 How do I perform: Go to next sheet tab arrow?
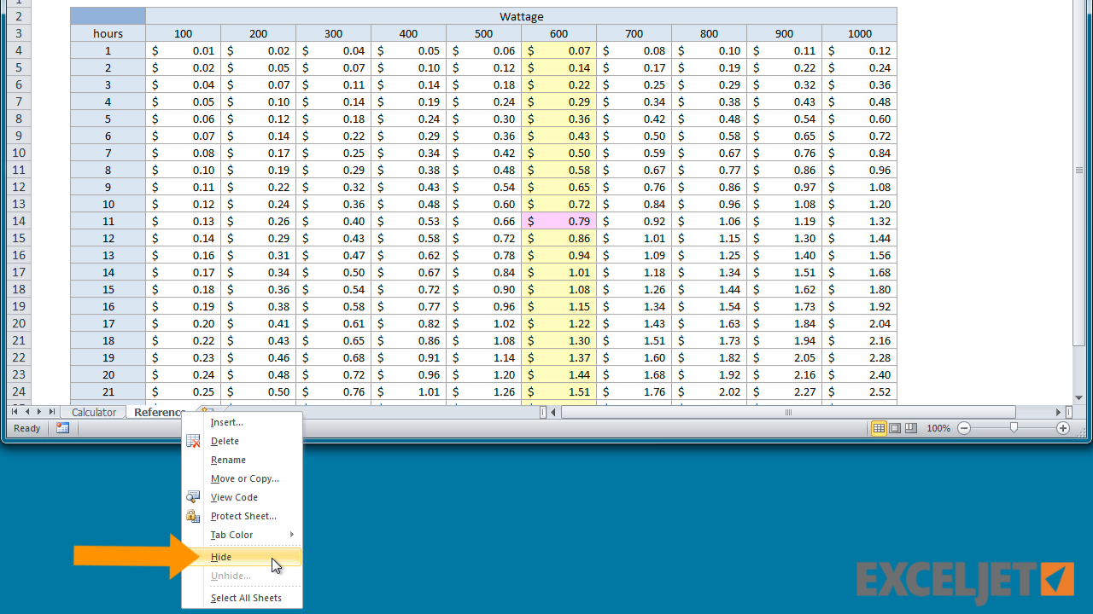39,412
